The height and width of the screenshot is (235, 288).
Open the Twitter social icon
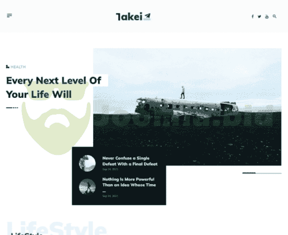click(x=259, y=17)
